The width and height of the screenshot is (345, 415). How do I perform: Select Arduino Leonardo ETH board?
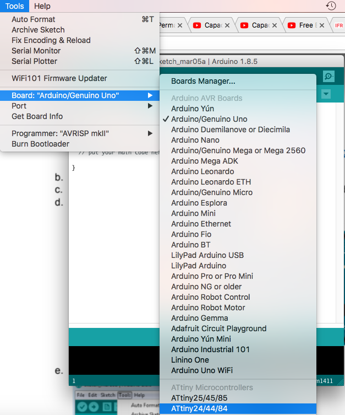238,182
